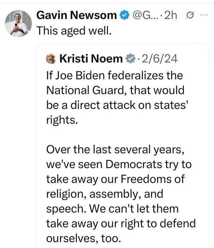Click the 2/6/24 date on quoted tweet
The height and width of the screenshot is (248, 214).
157,59
